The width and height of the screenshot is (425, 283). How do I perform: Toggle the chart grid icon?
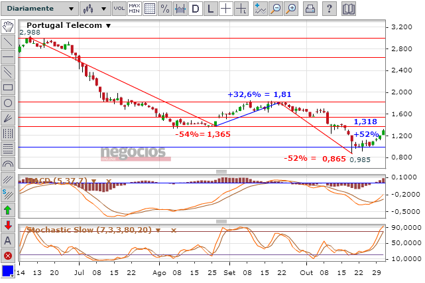(150, 9)
